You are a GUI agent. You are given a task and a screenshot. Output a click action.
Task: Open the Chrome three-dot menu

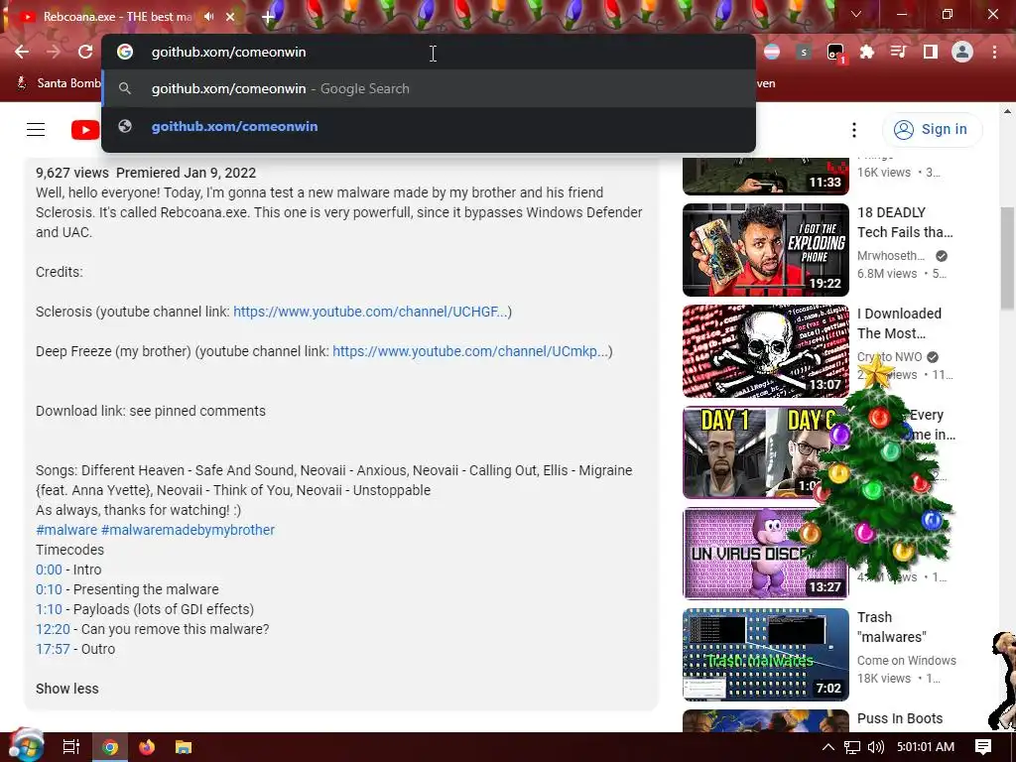pos(994,52)
